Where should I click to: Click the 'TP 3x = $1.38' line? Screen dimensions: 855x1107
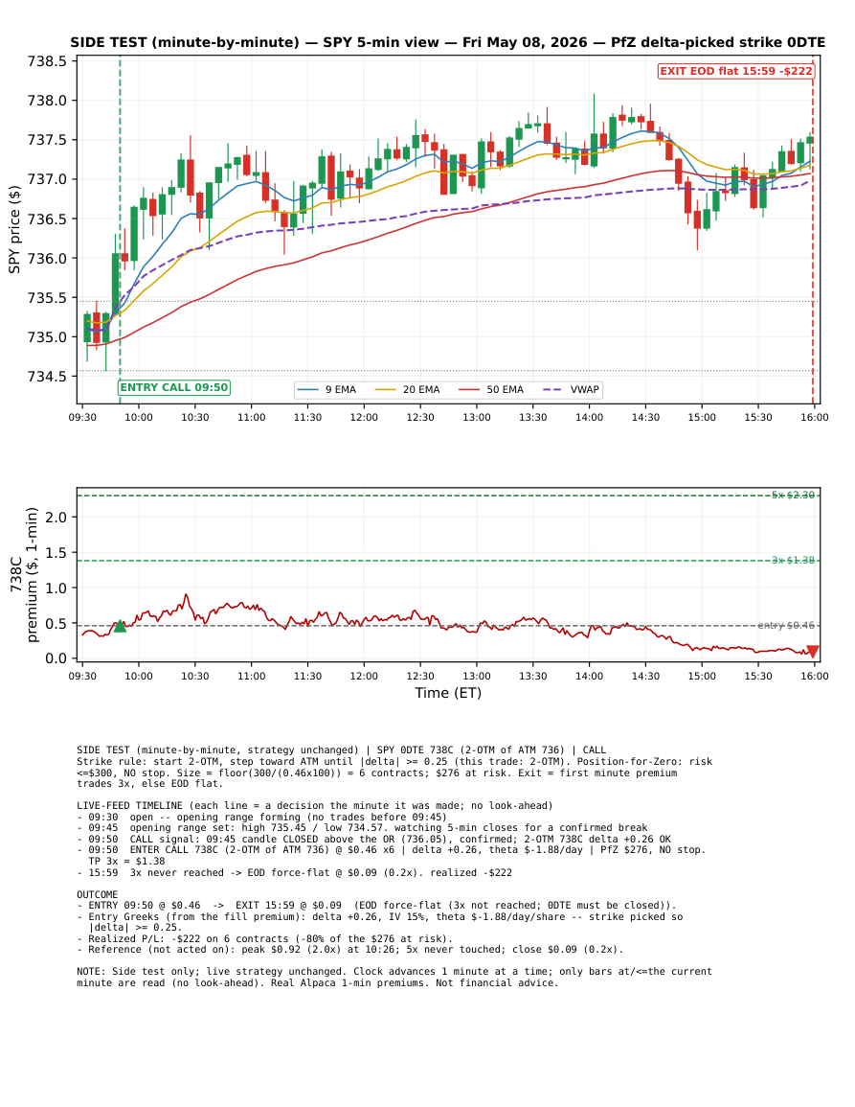click(127, 862)
